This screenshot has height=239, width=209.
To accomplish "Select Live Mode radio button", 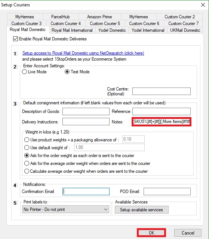I will pyautogui.click(x=25, y=72).
